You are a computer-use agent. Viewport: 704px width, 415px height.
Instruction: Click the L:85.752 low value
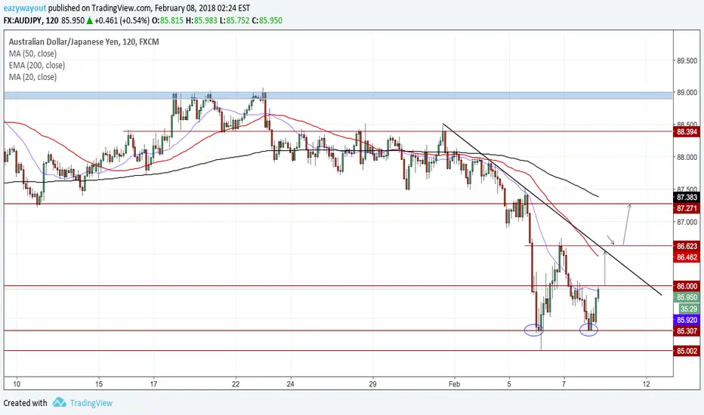point(234,20)
